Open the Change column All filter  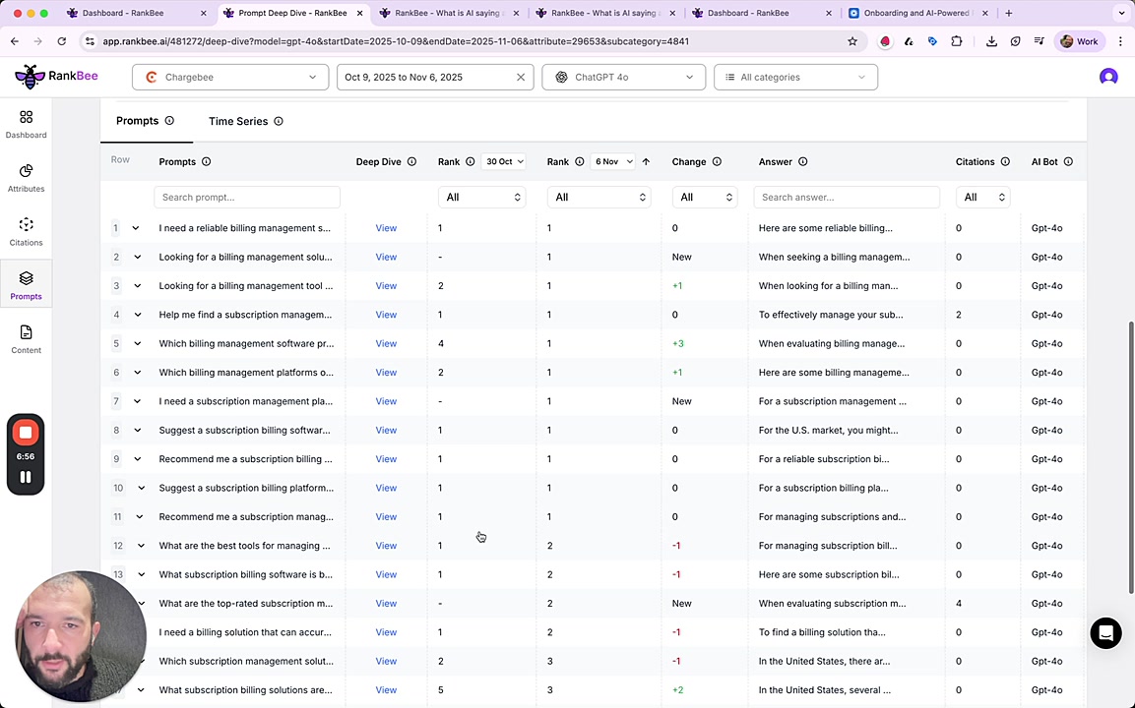coord(704,197)
